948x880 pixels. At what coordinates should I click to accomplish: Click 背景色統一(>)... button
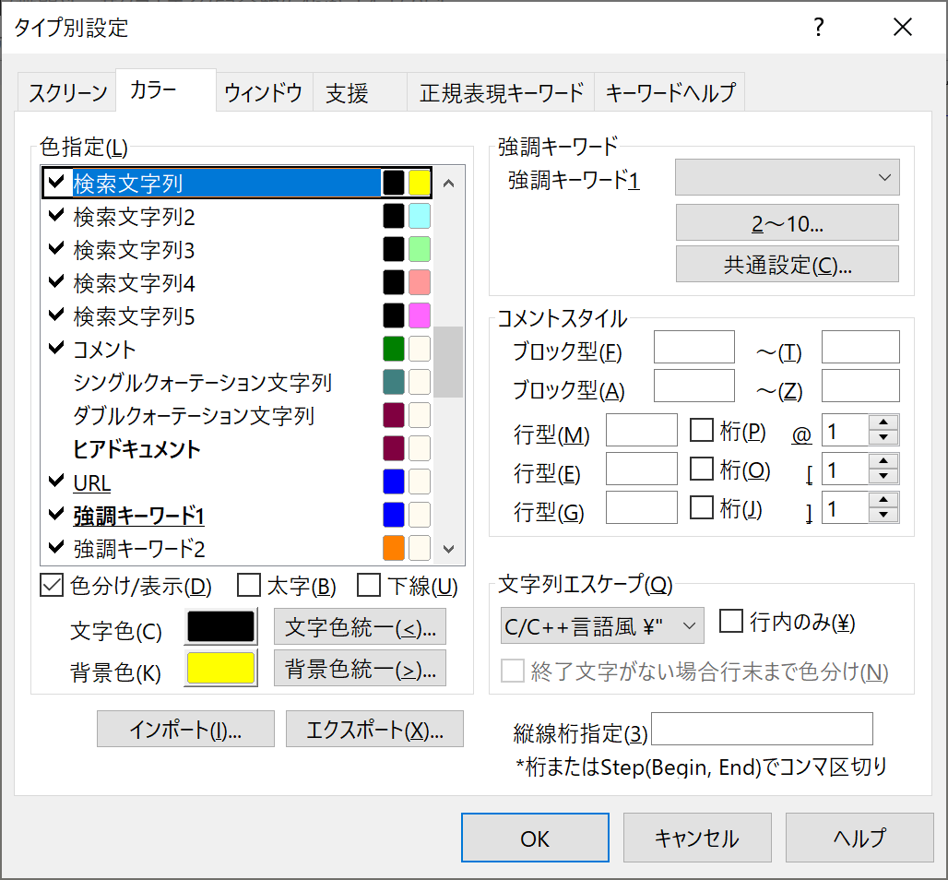pyautogui.click(x=360, y=669)
